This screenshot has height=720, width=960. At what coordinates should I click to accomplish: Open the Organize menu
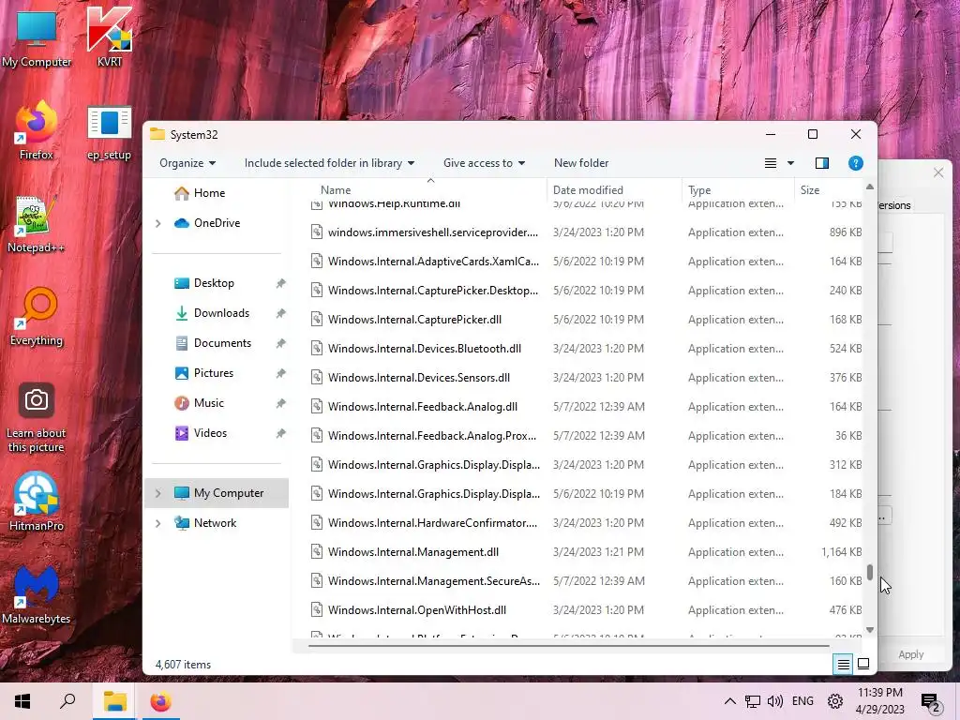pyautogui.click(x=187, y=163)
